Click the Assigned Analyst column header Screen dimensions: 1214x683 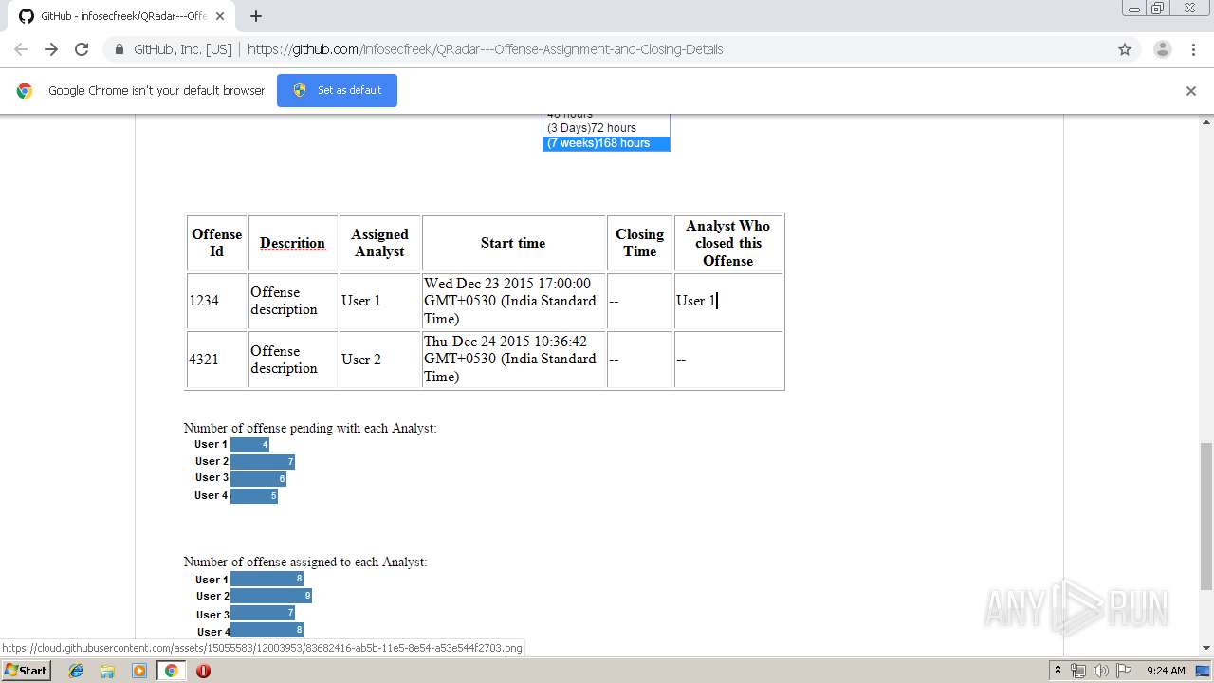379,243
